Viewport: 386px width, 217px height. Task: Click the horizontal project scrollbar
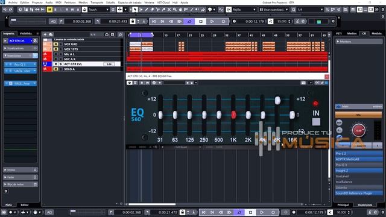(x=152, y=204)
